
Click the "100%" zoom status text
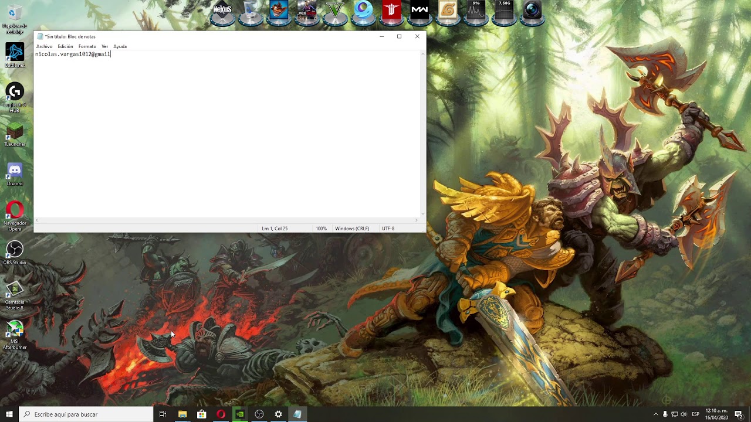[321, 229]
